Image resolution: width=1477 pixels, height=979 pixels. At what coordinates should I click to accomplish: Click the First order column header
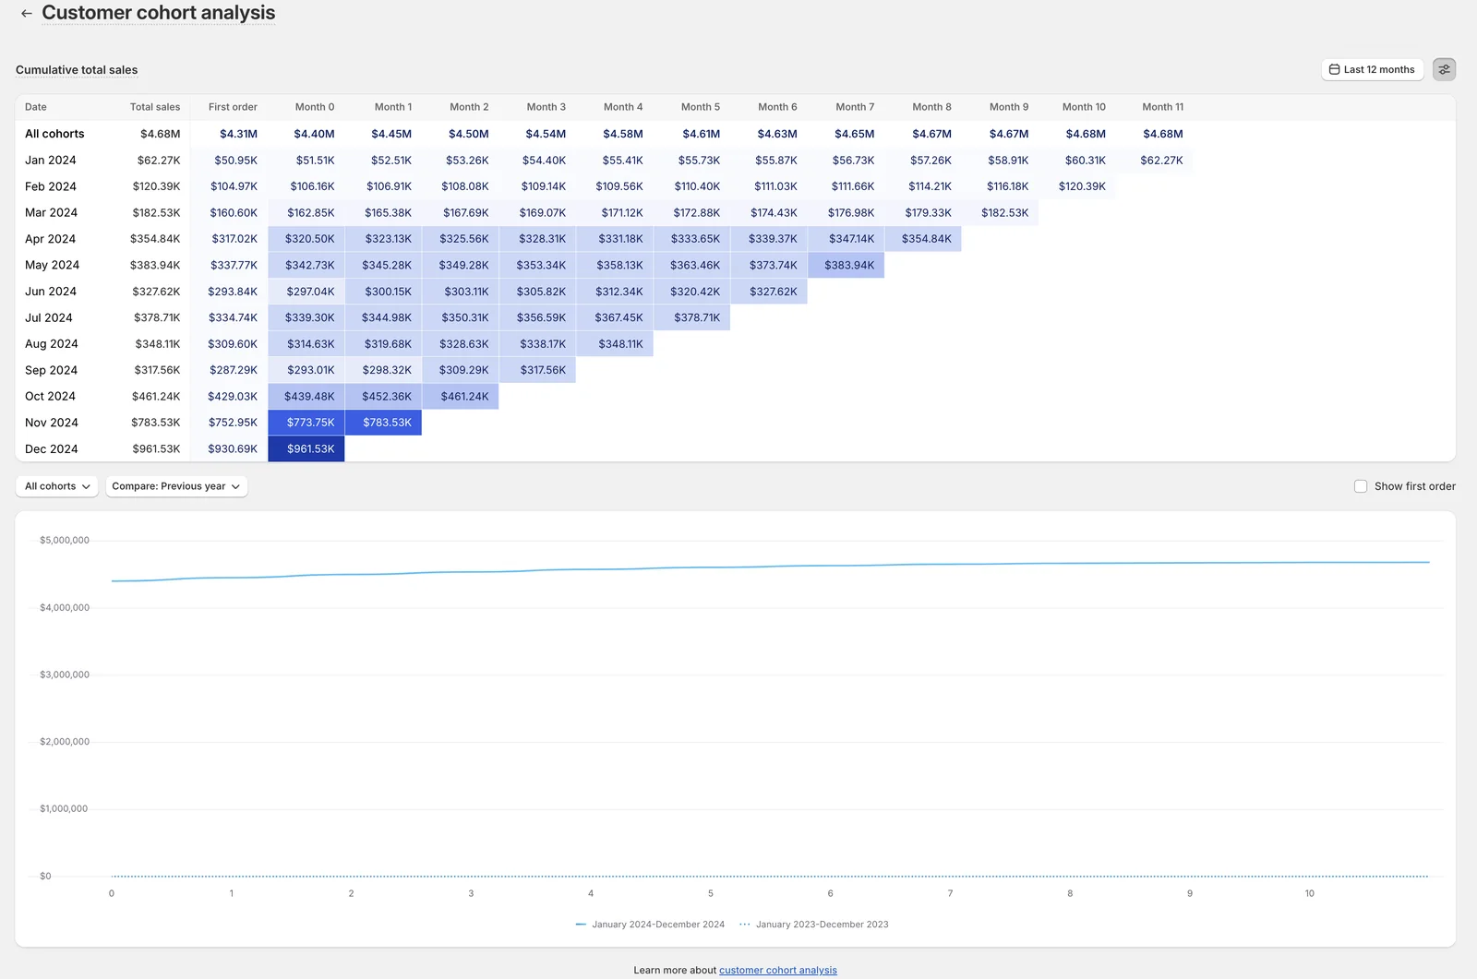click(233, 107)
